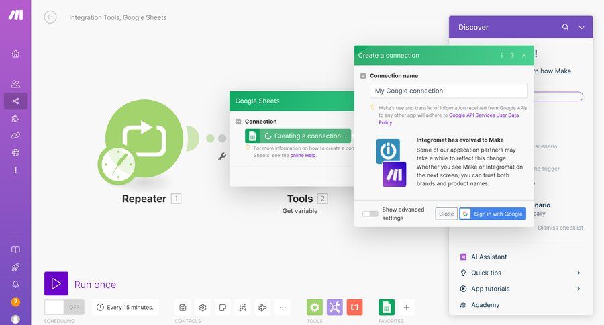Save the scenario with the disk icon

(x=183, y=308)
